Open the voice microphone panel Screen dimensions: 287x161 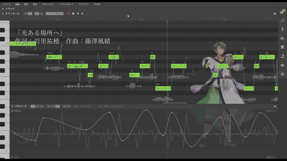[283, 29]
